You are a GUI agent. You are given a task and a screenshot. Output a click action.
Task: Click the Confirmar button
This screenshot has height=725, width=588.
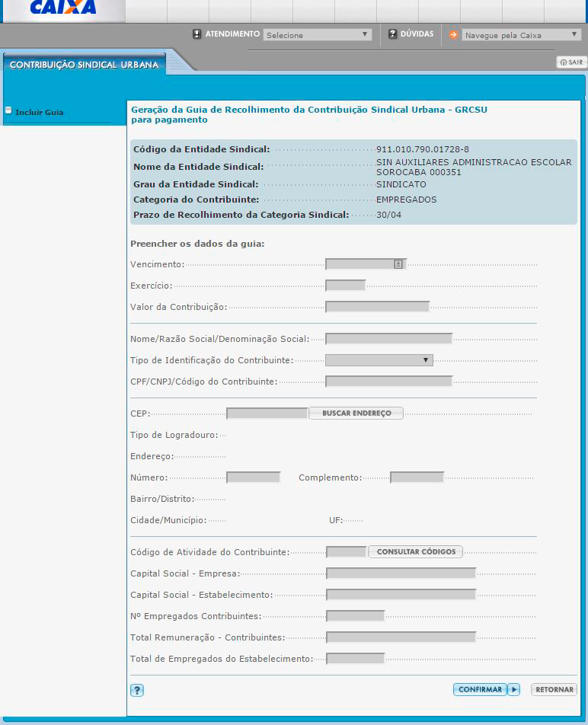click(x=480, y=689)
